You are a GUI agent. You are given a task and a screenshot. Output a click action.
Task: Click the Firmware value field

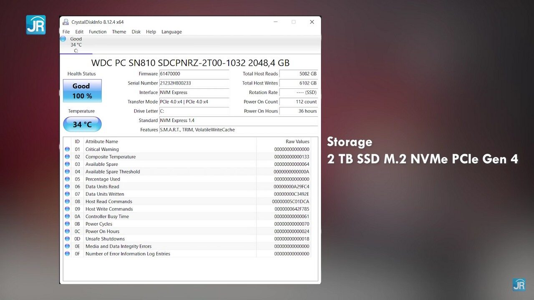click(x=194, y=74)
